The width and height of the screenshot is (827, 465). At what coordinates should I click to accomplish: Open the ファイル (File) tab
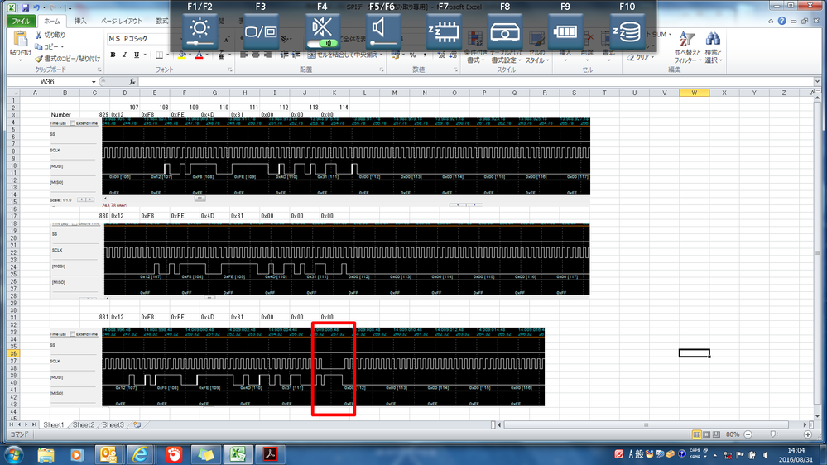click(21, 21)
